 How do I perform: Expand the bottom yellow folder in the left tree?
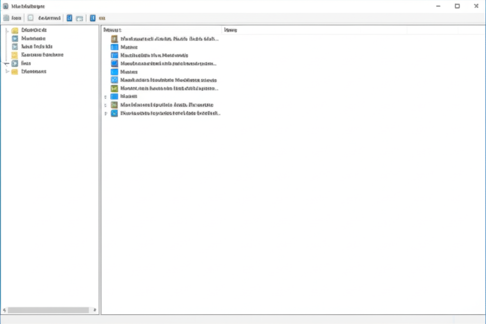7,71
